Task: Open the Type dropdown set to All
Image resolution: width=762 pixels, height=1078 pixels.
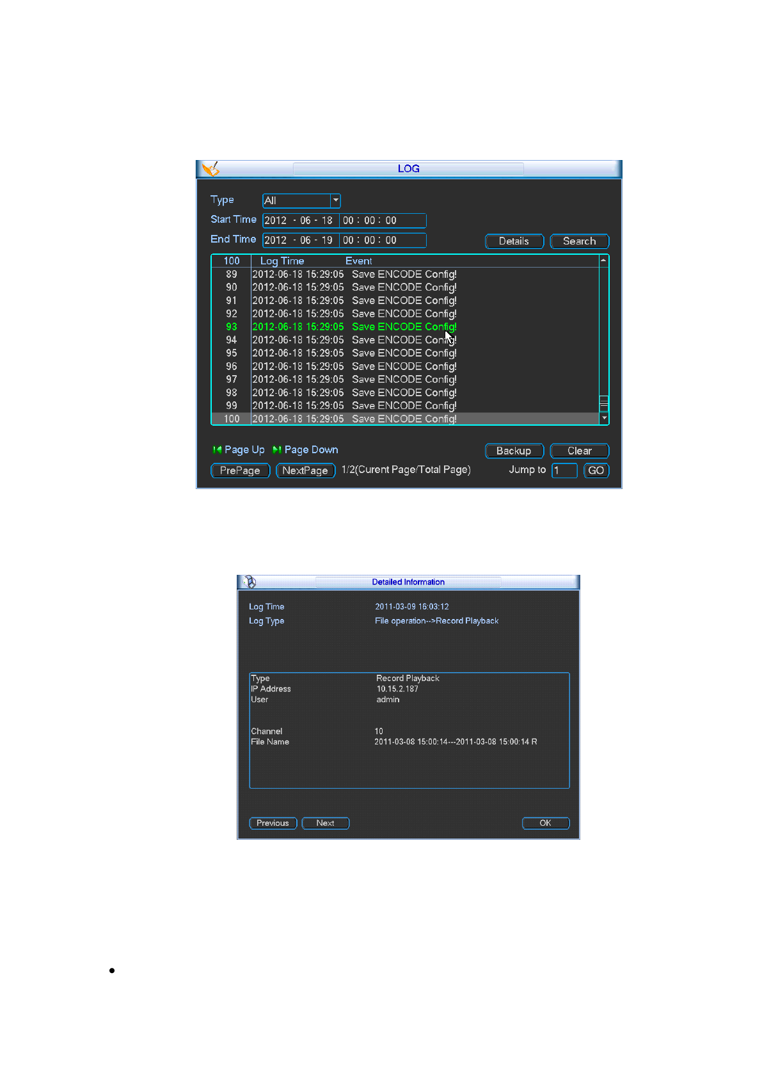Action: click(x=301, y=200)
